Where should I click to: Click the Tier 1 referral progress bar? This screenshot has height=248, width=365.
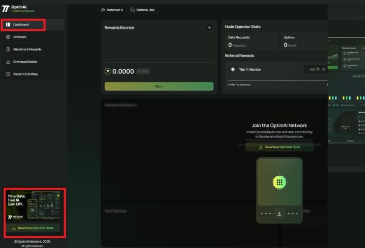click(278, 80)
